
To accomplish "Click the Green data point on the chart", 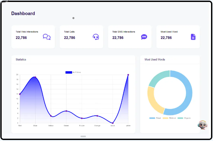I will click(66, 111).
